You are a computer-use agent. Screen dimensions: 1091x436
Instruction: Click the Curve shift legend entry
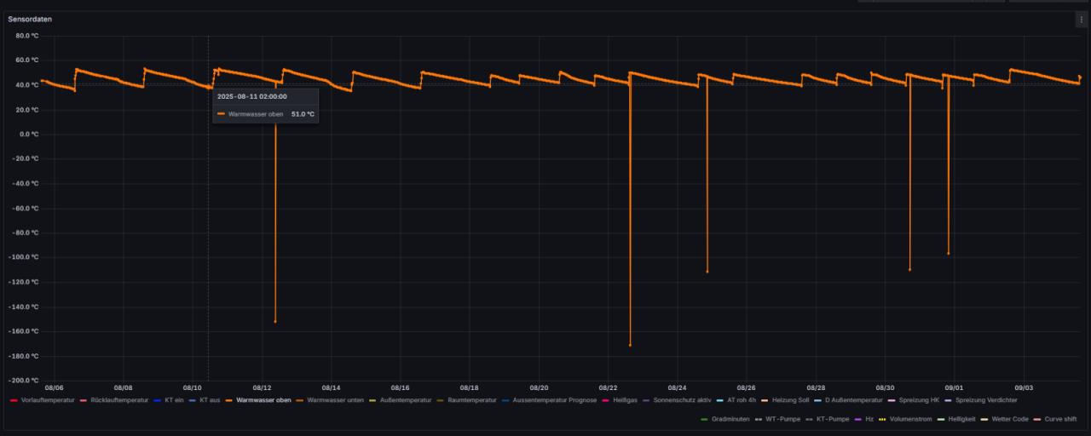(1059, 419)
